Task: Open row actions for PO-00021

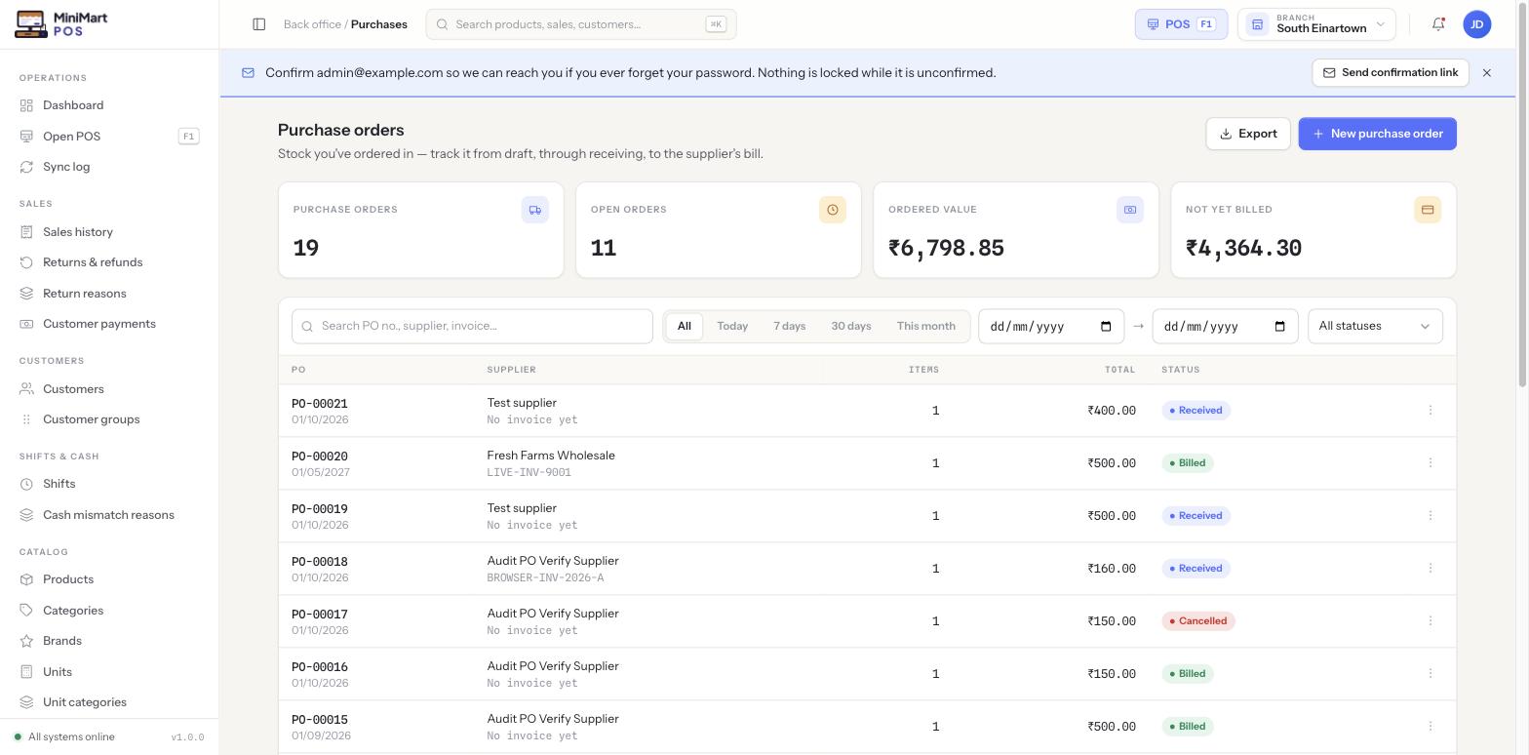Action: [x=1431, y=411]
